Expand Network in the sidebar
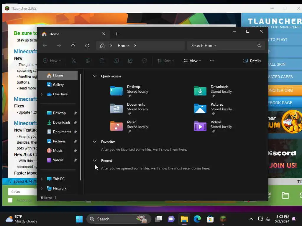 click(x=42, y=188)
